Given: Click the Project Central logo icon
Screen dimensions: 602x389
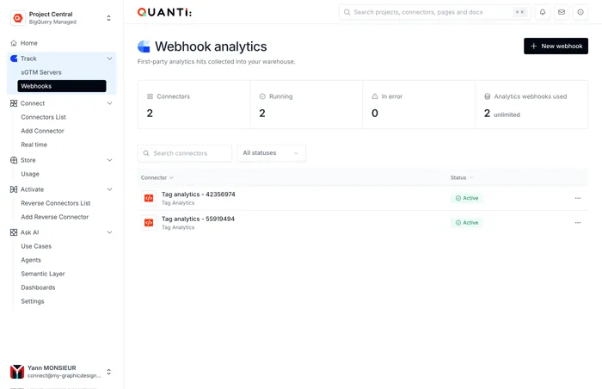Looking at the screenshot, I should [x=18, y=18].
